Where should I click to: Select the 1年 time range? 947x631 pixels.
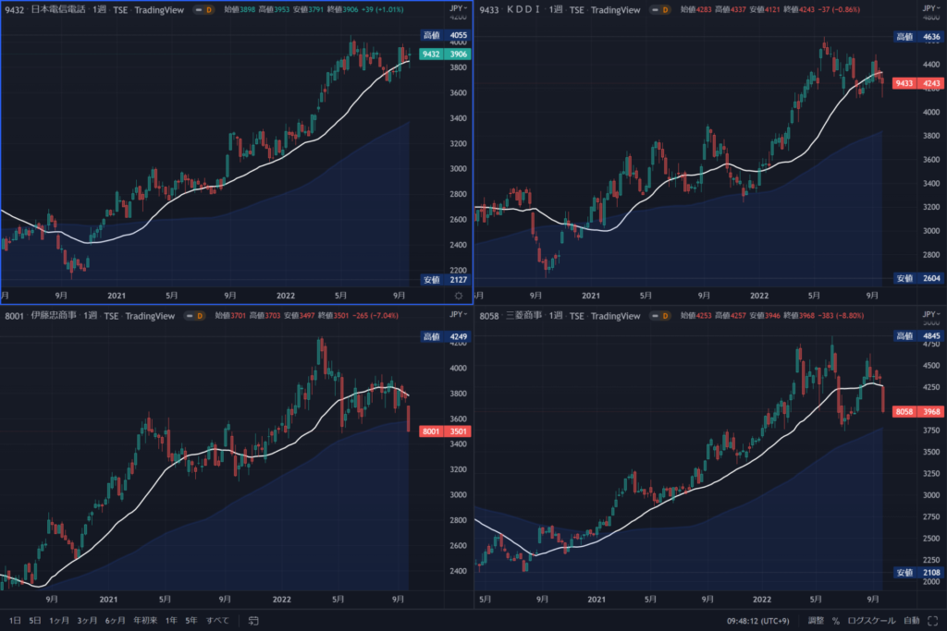coord(171,621)
